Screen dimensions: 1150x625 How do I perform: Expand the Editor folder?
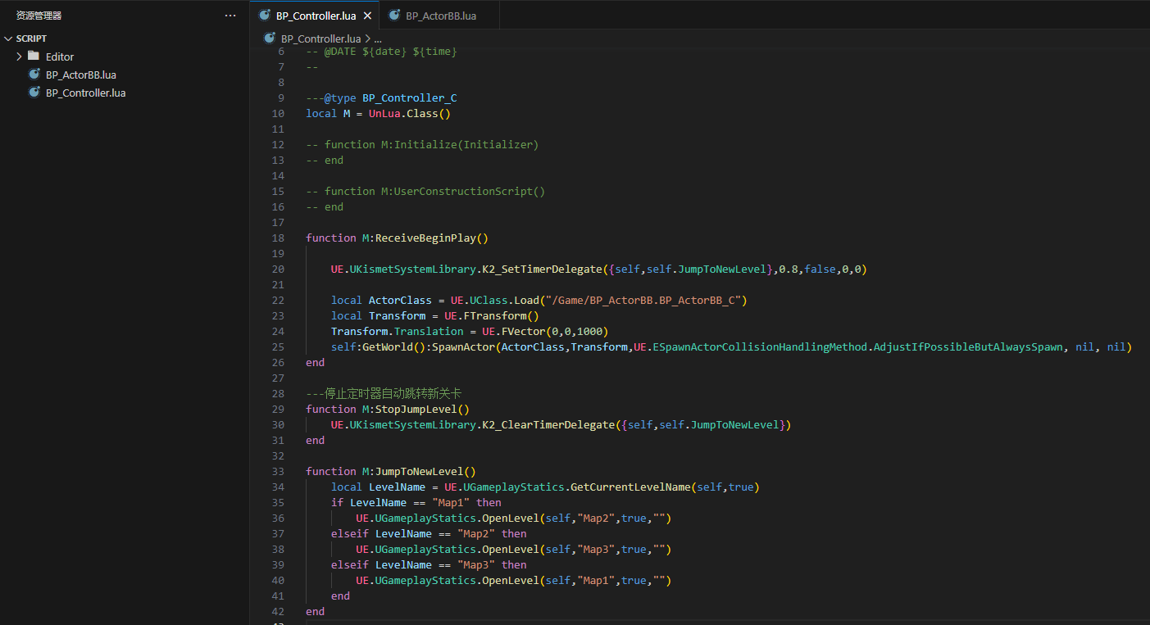click(x=18, y=56)
